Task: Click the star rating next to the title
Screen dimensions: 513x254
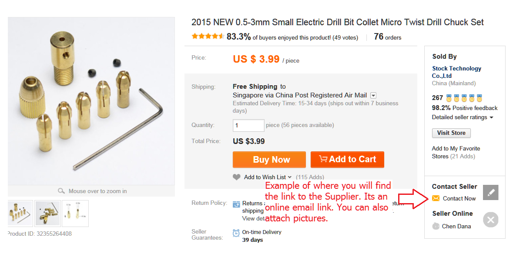Action: coord(208,37)
